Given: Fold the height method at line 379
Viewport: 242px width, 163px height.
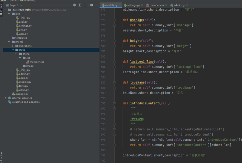Looking at the screenshot, I should click(114, 41).
